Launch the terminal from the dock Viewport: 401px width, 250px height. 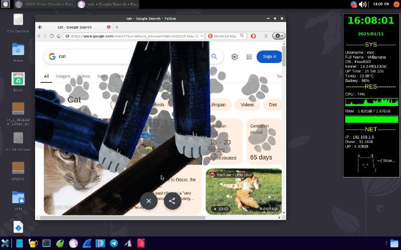coord(47,243)
